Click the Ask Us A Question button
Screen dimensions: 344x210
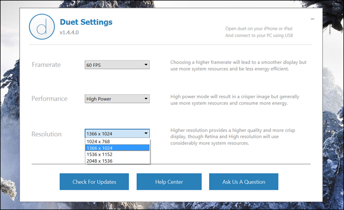pos(244,182)
